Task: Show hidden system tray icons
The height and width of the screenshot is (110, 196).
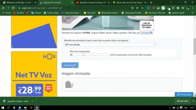Action: (170, 108)
